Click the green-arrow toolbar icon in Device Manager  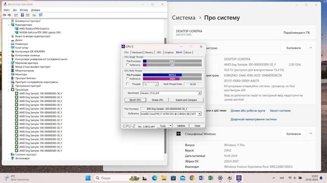click(34, 15)
